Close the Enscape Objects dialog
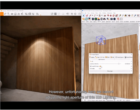This screenshot has height=110, width=140. pos(131,54)
